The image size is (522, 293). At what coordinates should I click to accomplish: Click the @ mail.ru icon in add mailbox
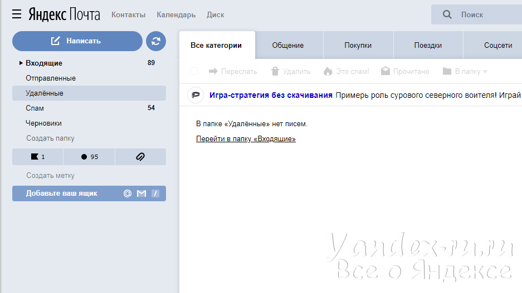click(x=128, y=193)
